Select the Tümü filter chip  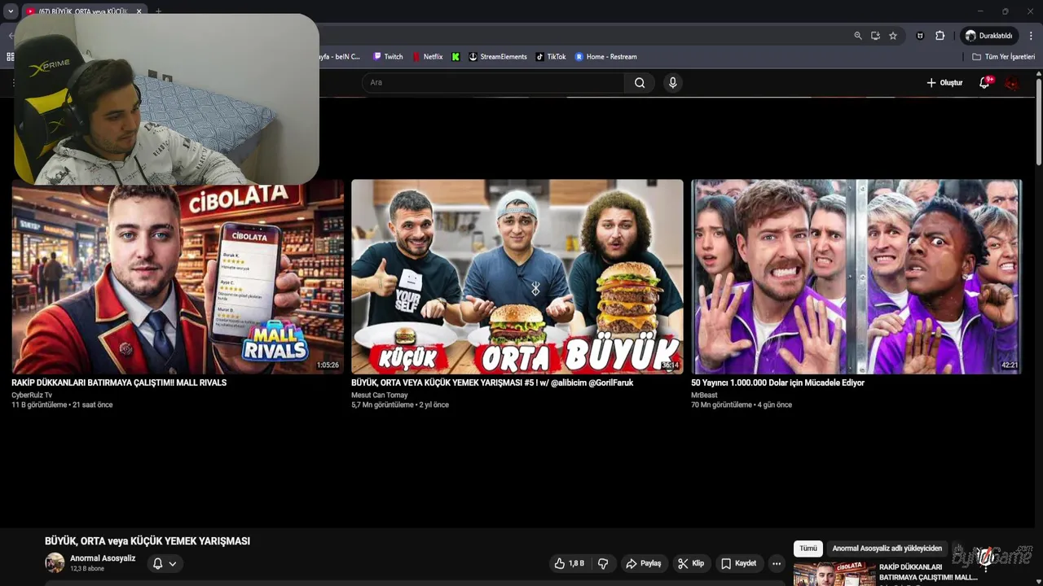click(x=808, y=549)
